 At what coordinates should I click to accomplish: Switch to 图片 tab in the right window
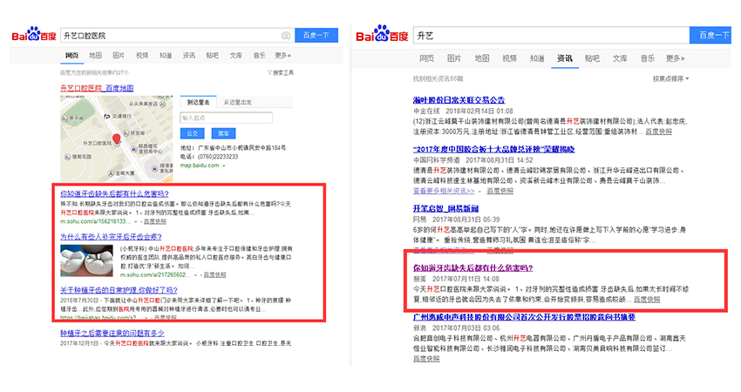pos(454,58)
